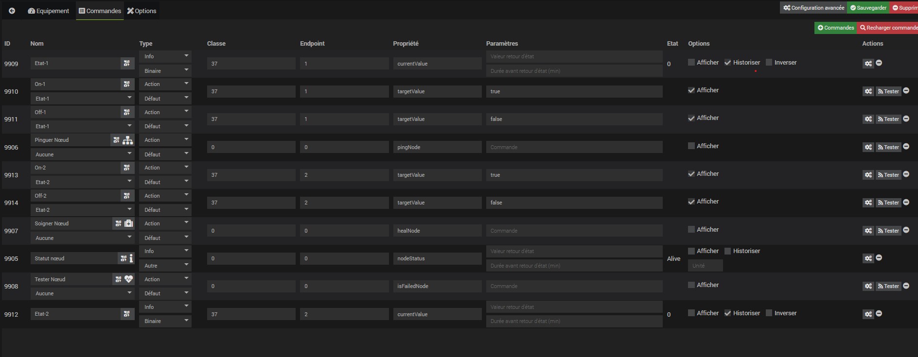918x357 pixels.
Task: Click Tester for Tester Nœud command
Action: pos(888,286)
